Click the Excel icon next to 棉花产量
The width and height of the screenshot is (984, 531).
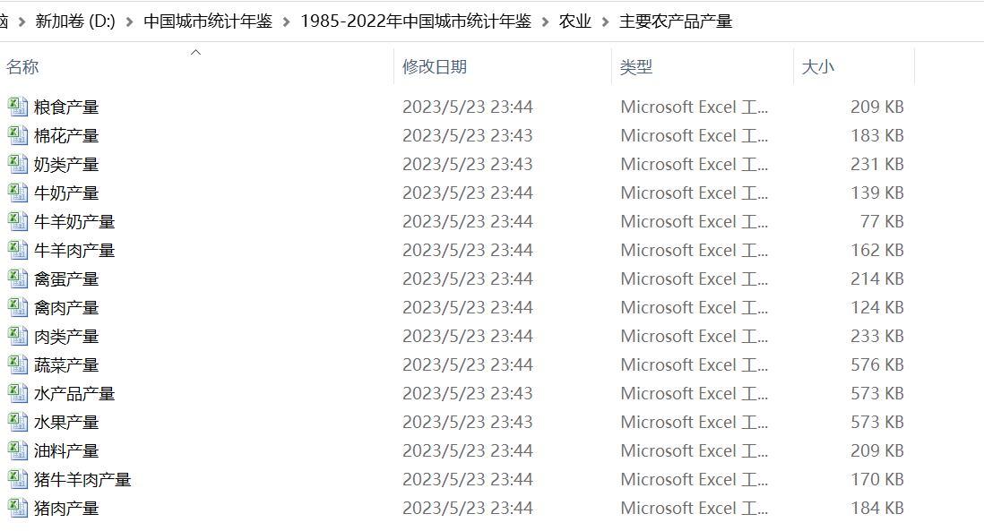[18, 135]
